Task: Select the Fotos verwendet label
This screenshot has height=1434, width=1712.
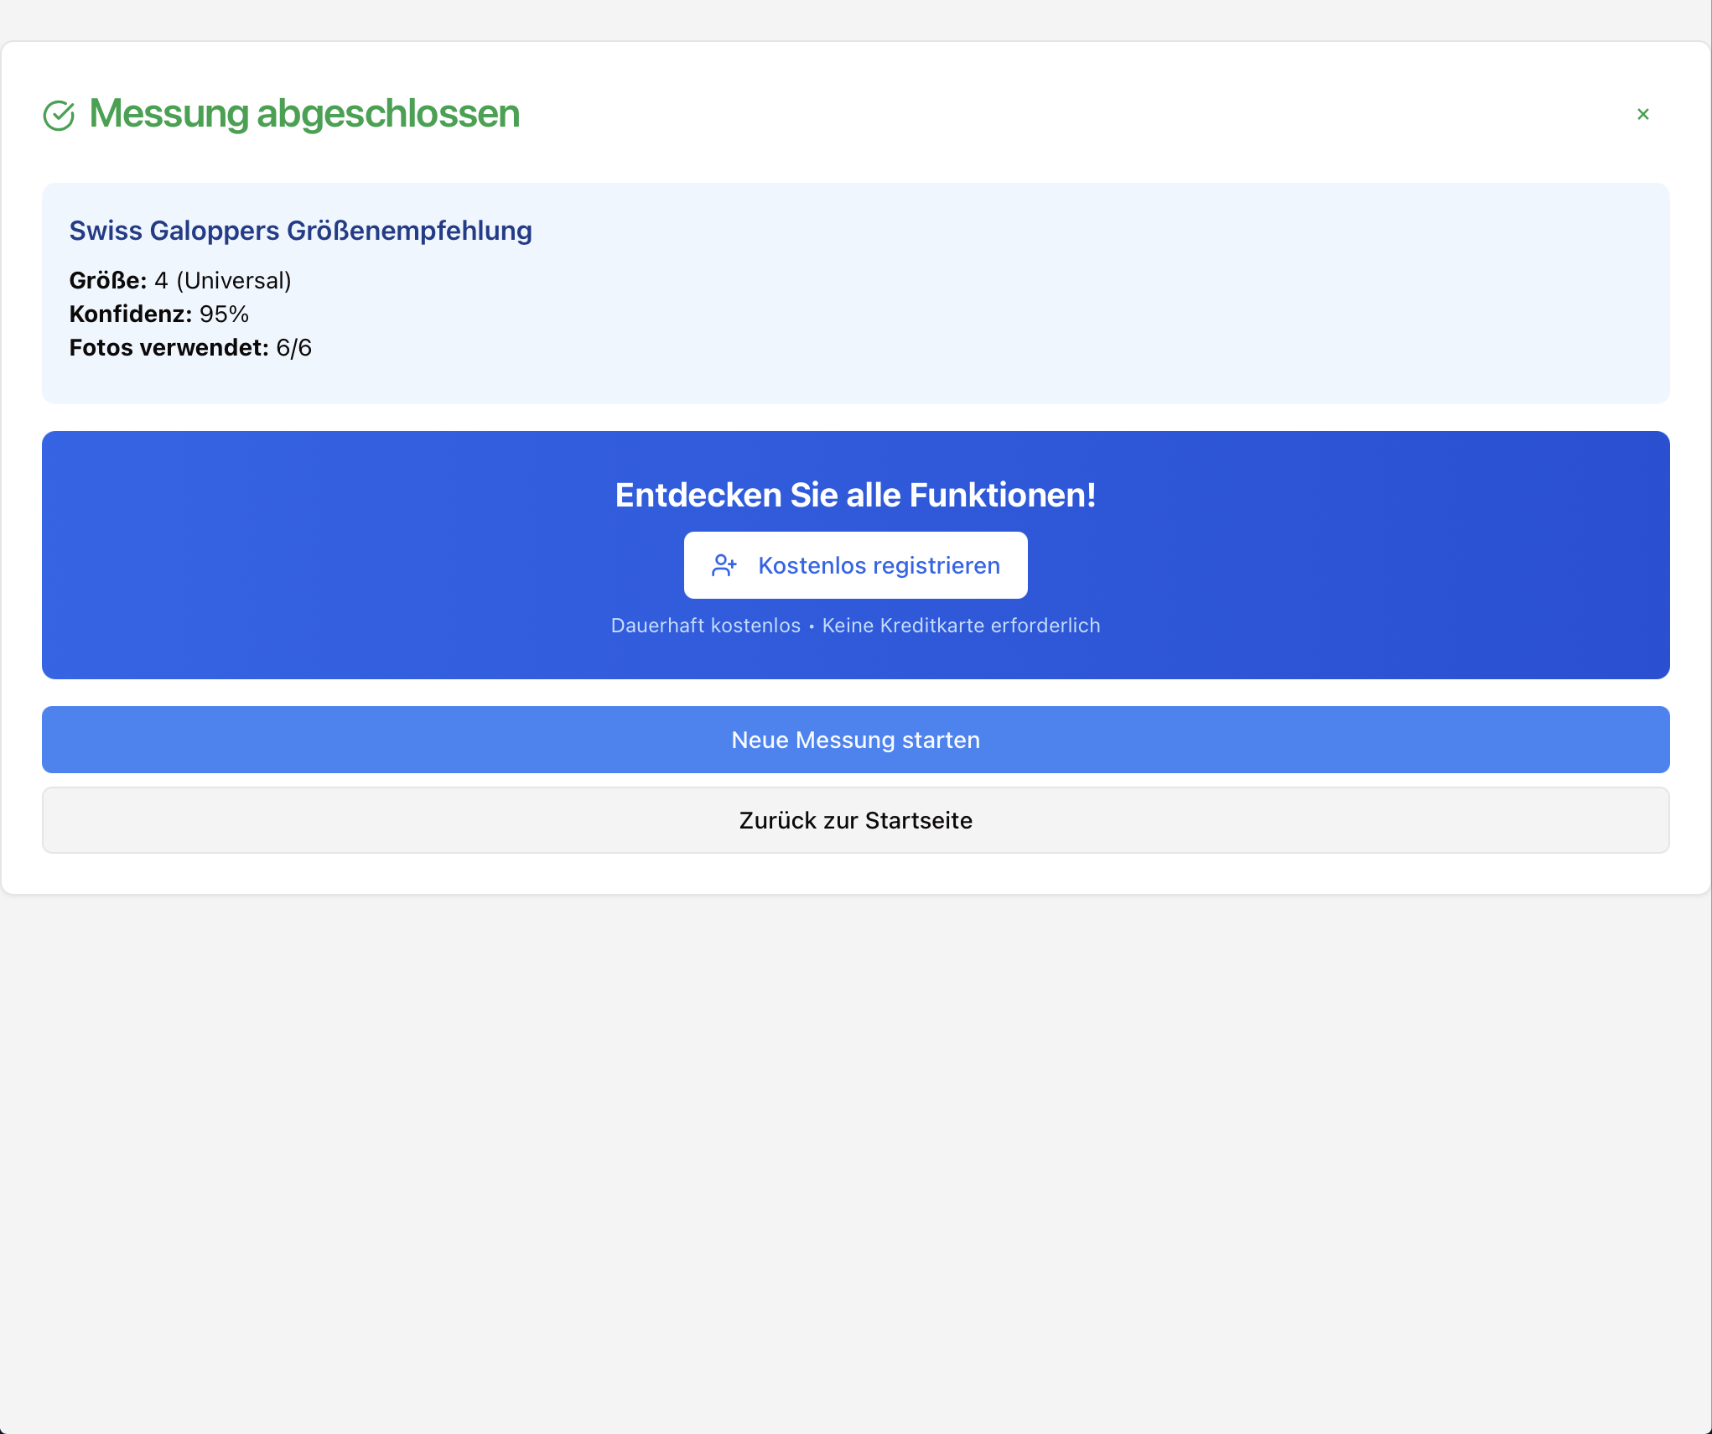Action: pyautogui.click(x=169, y=347)
